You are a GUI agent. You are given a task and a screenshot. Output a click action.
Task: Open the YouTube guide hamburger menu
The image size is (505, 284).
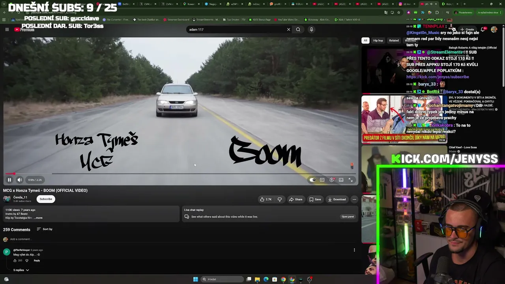pos(7,29)
